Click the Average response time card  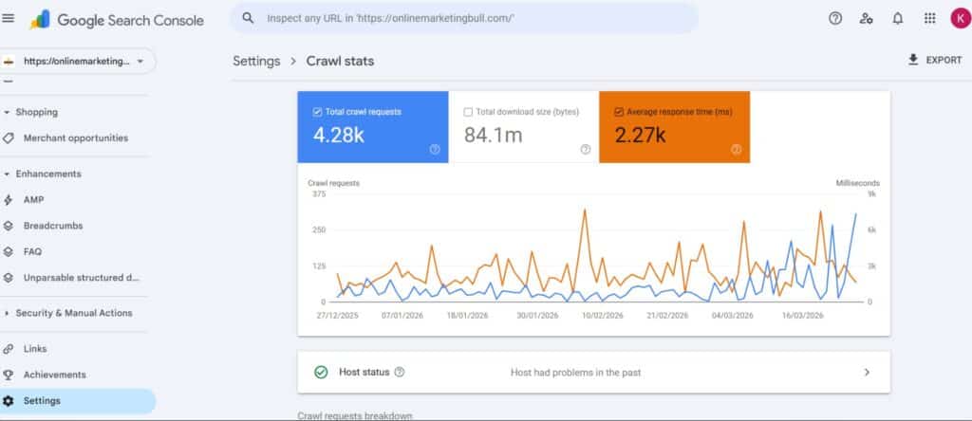click(x=675, y=127)
